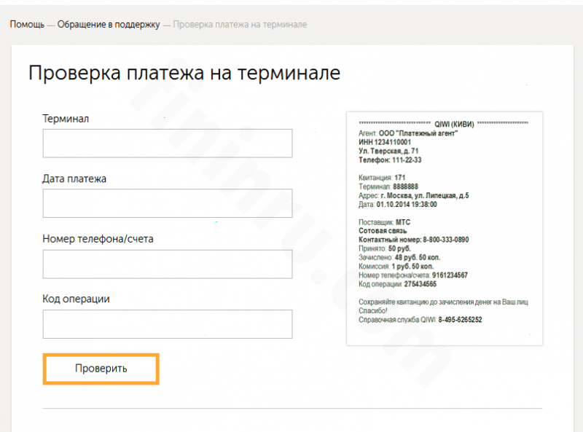Click the Терминал field label
The height and width of the screenshot is (432, 583).
pos(66,119)
